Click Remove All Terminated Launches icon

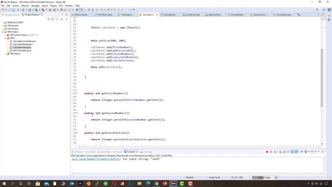click(x=275, y=152)
